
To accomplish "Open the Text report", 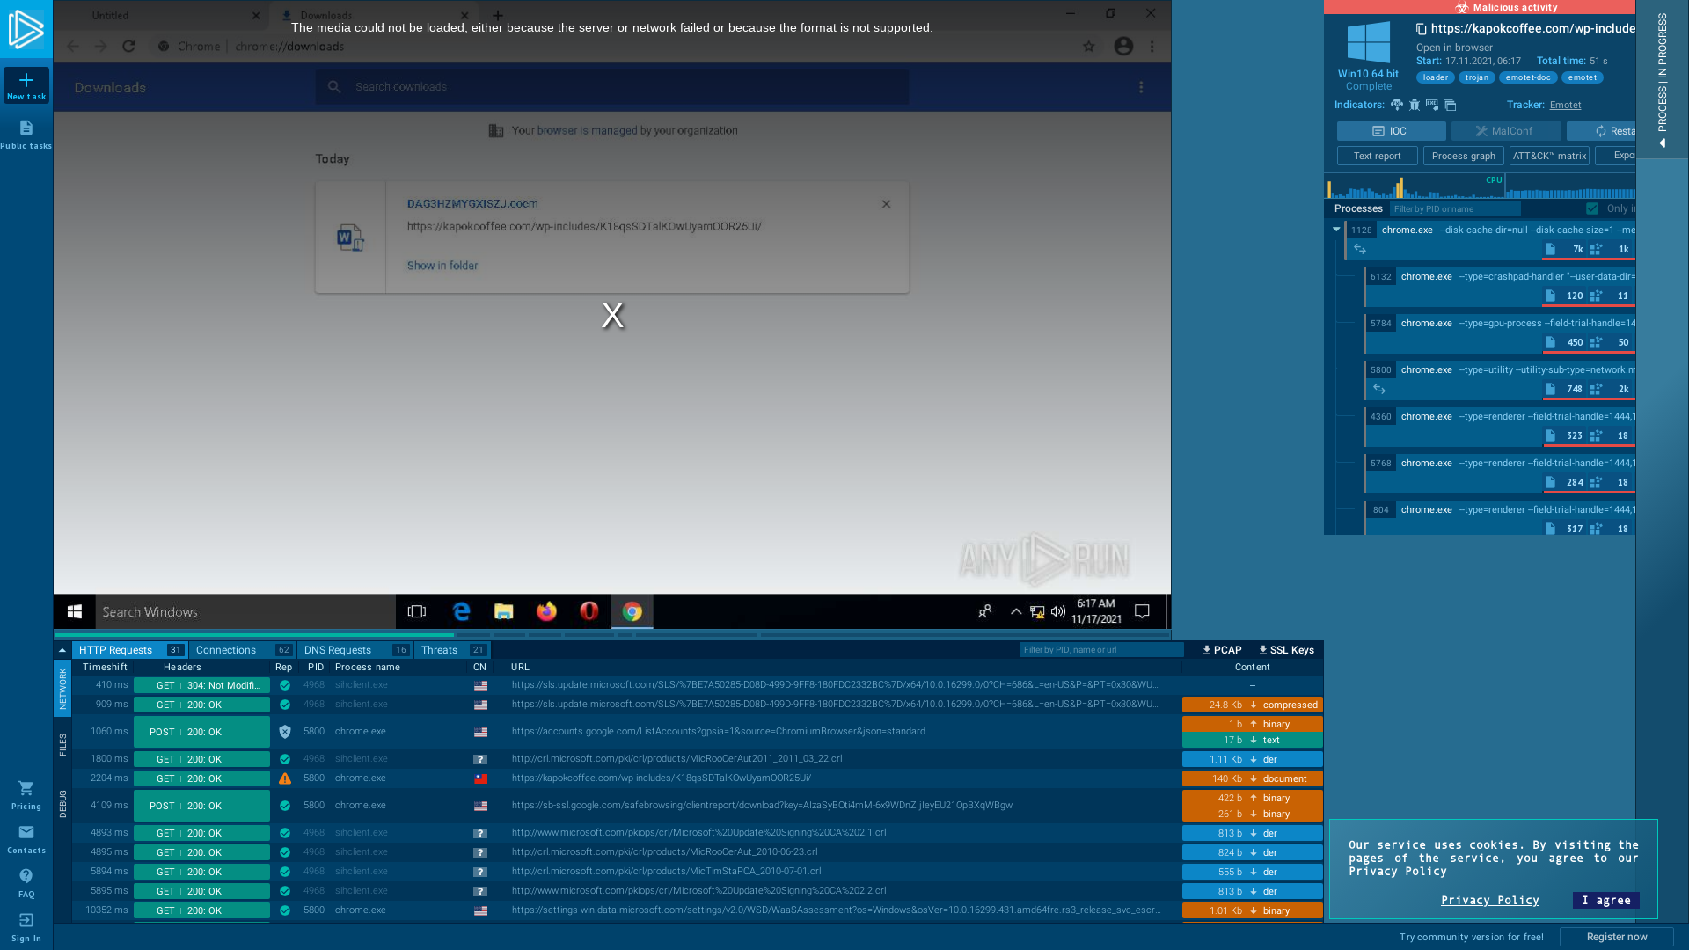I will click(1377, 156).
